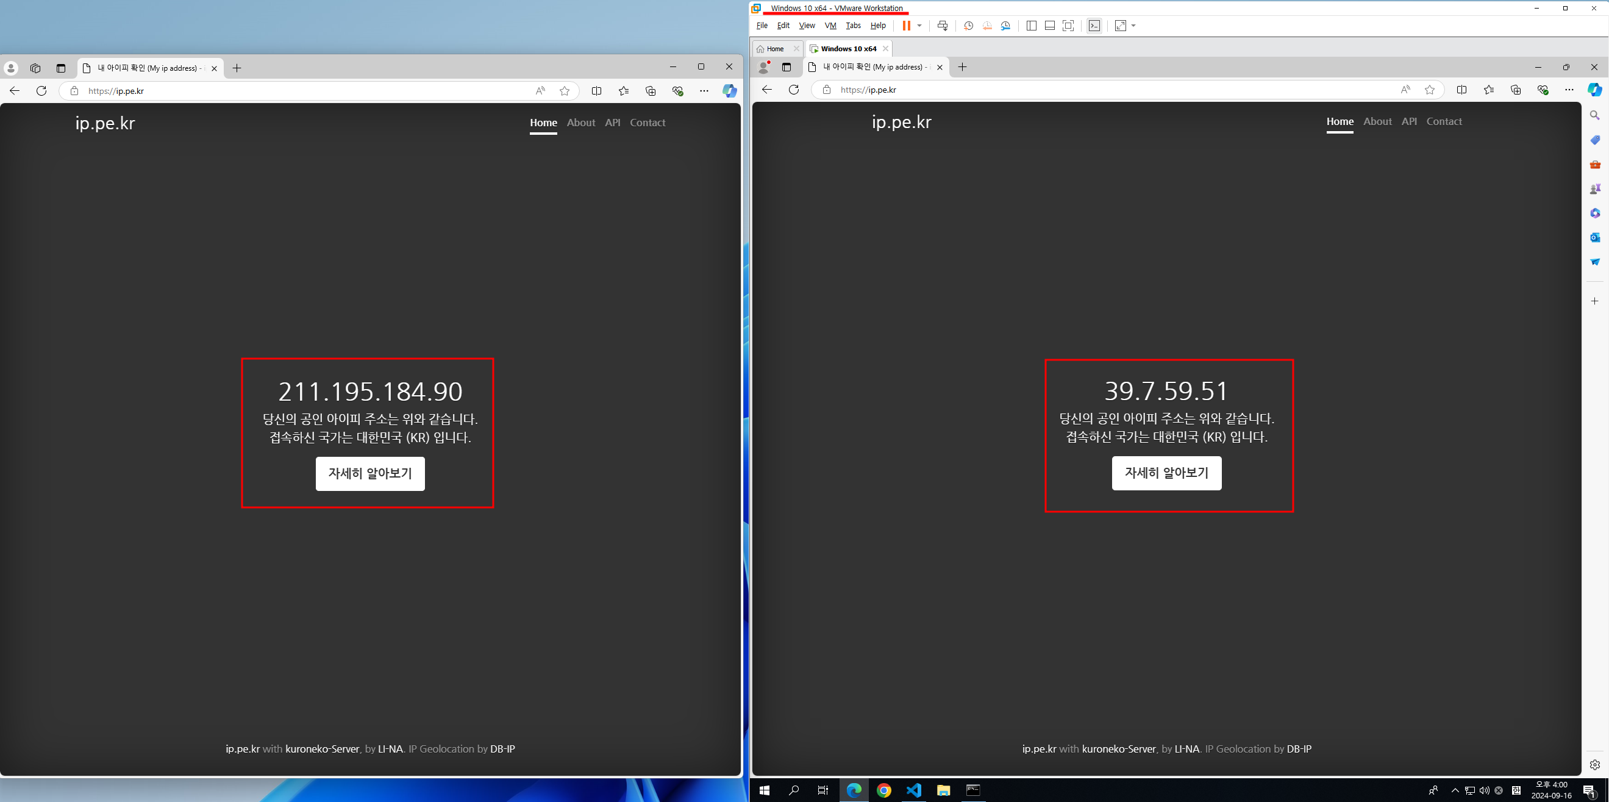
Task: Take a snapshot of the VM
Action: point(968,26)
